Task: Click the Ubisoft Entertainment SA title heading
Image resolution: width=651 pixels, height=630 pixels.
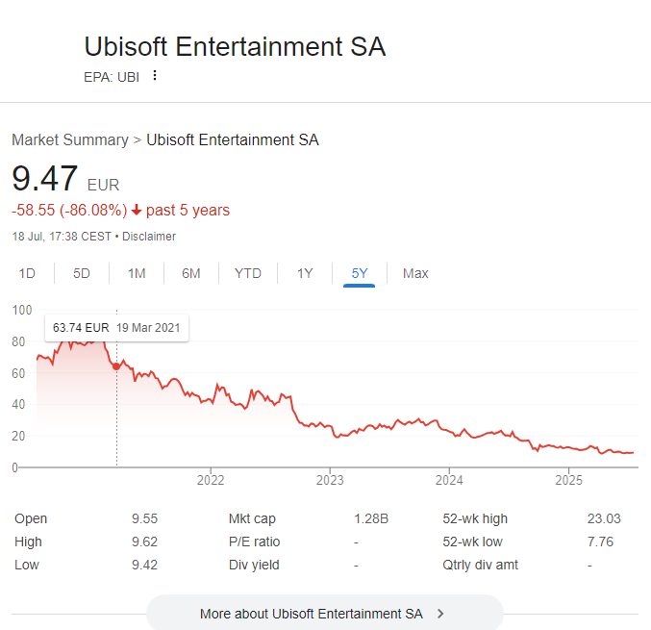Action: 235,46
